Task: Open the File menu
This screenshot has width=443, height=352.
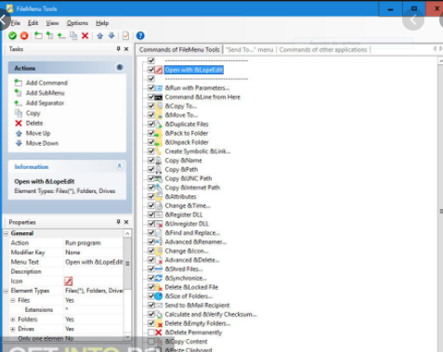Action: coord(16,23)
